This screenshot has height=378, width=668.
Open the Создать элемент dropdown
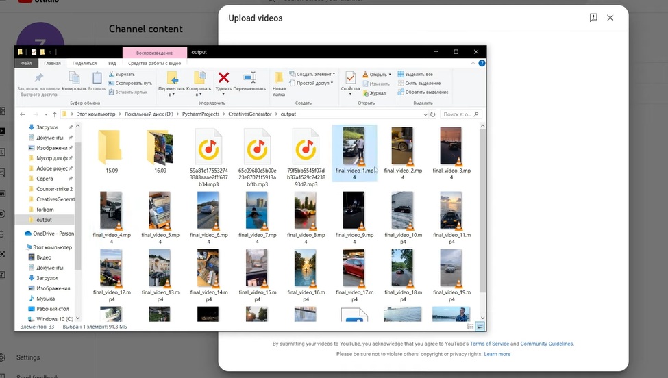(x=312, y=74)
